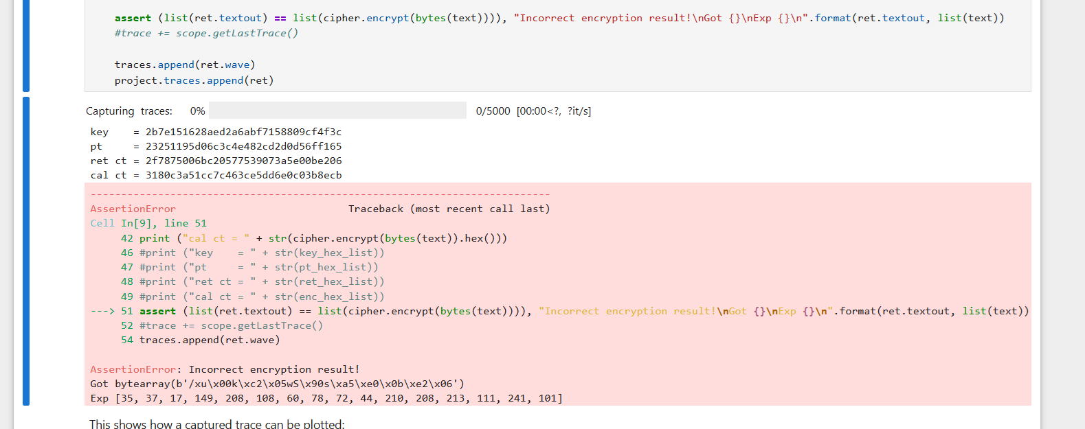
Task: Click the commented '#trace += scope.getLastTrace()' code line
Action: tap(206, 33)
